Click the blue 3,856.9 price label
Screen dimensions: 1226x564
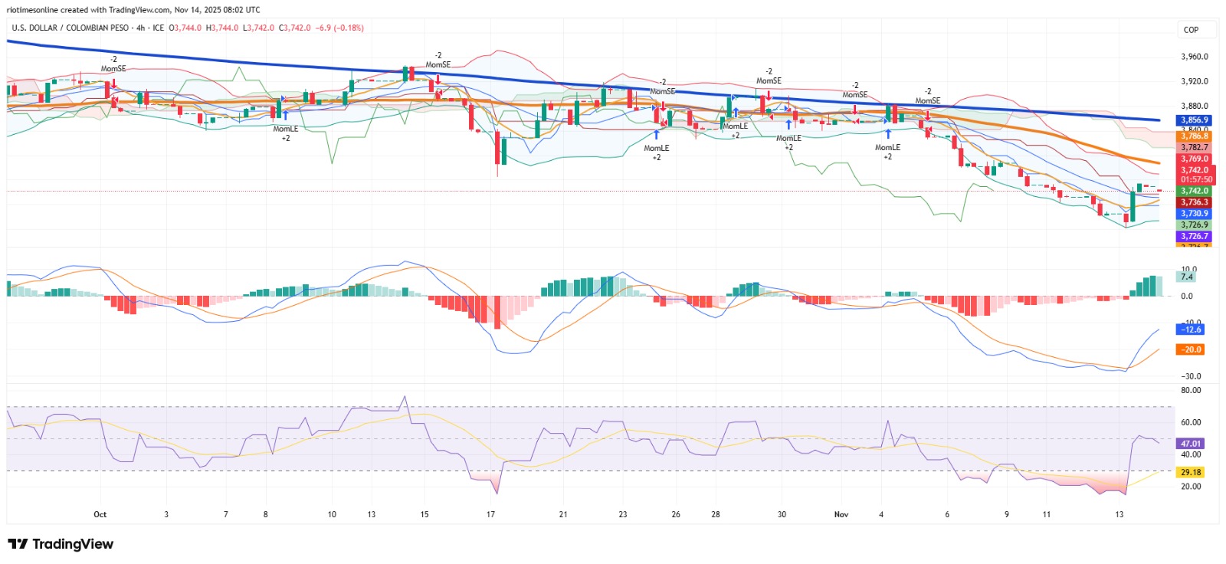[1194, 120]
